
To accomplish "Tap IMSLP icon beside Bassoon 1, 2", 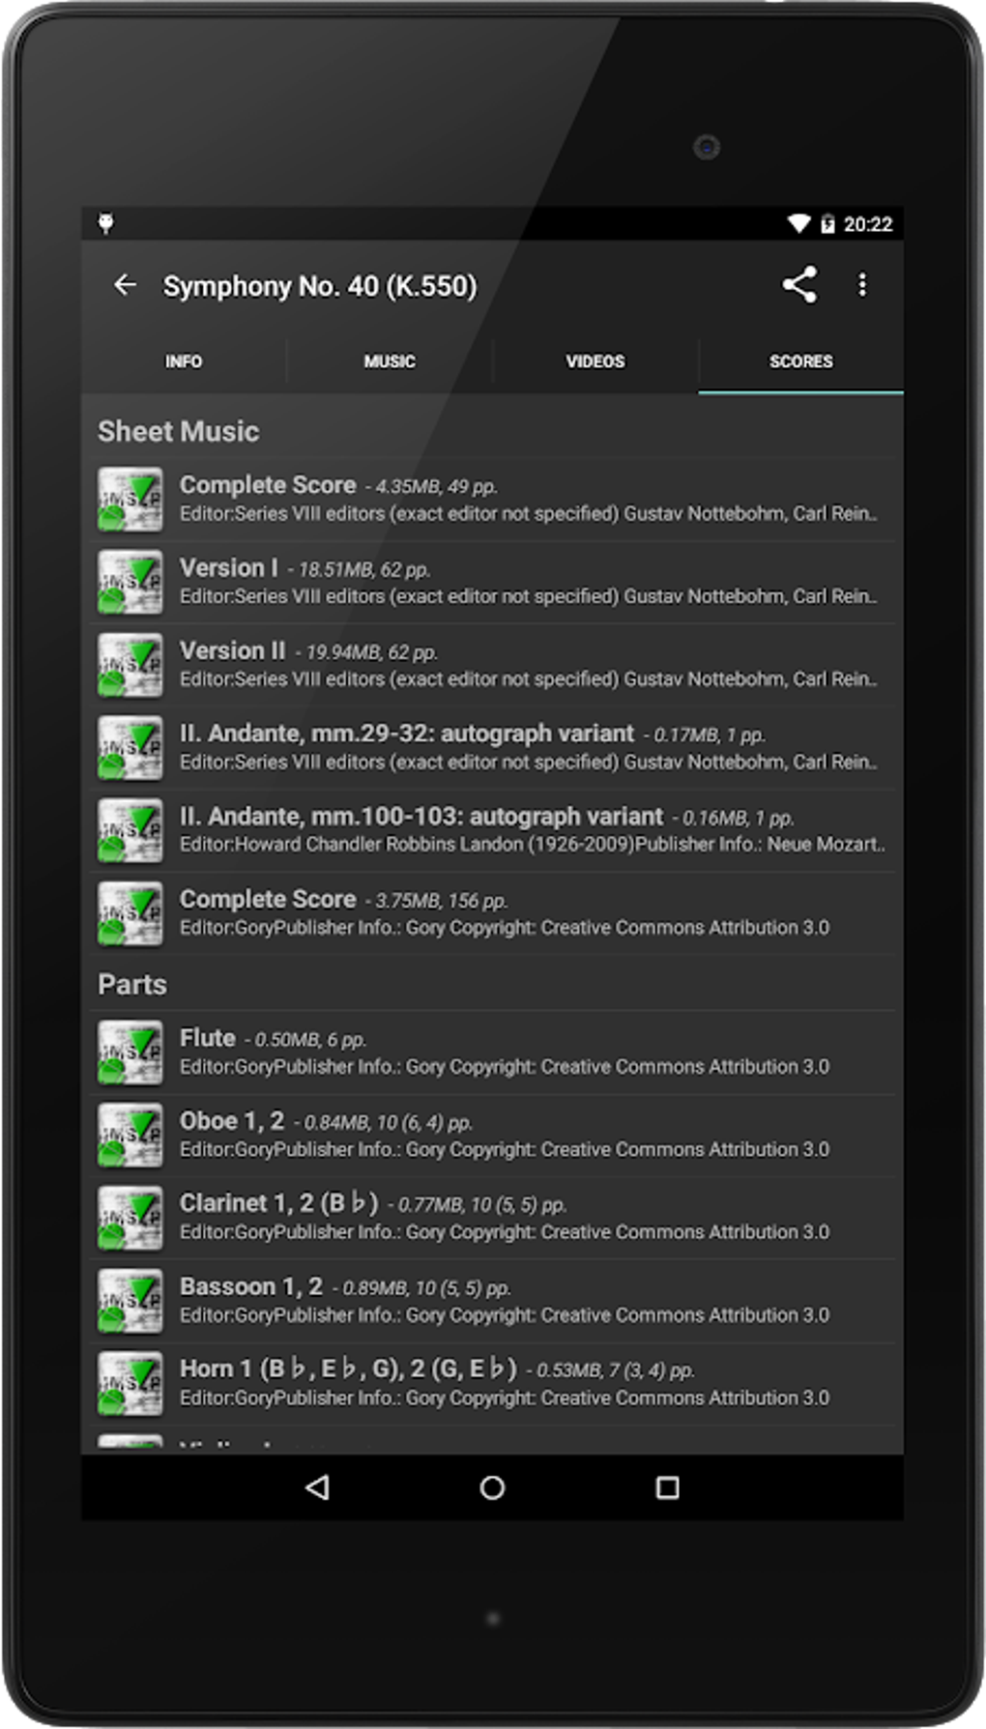I will pos(130,1301).
